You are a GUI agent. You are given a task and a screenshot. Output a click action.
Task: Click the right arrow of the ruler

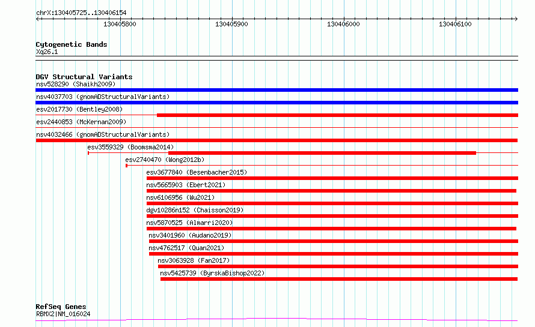(516, 19)
